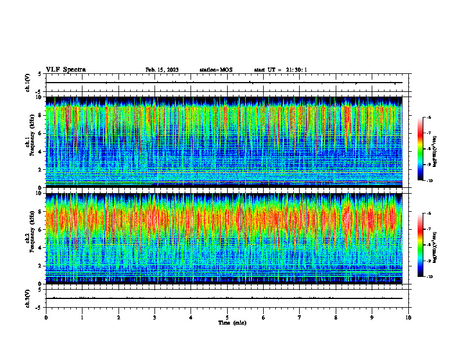Image resolution: width=460 pixels, height=356 pixels.
Task: Click the "Time (min)" axis label
Action: [232, 323]
